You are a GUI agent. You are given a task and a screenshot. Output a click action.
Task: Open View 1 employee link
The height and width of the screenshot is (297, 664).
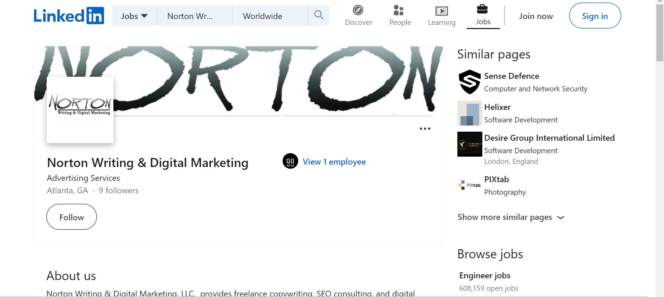pyautogui.click(x=334, y=162)
